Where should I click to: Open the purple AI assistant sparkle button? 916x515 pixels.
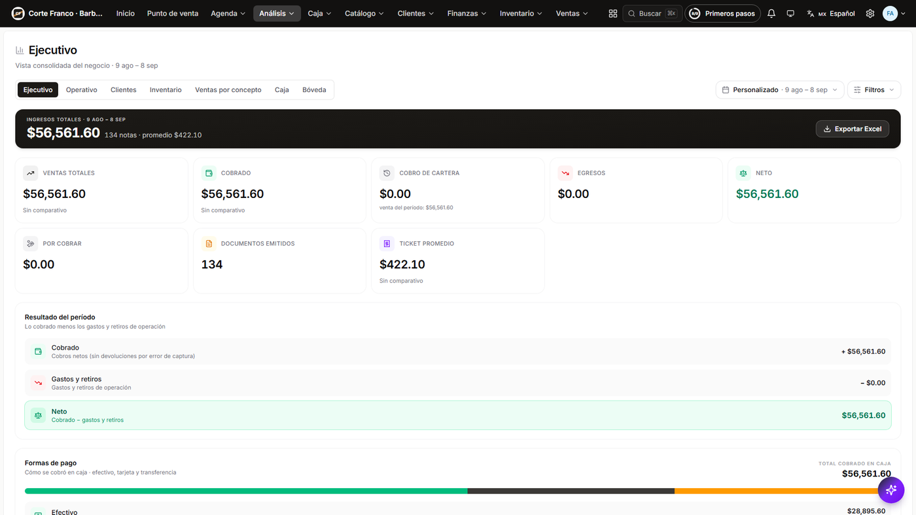[891, 490]
